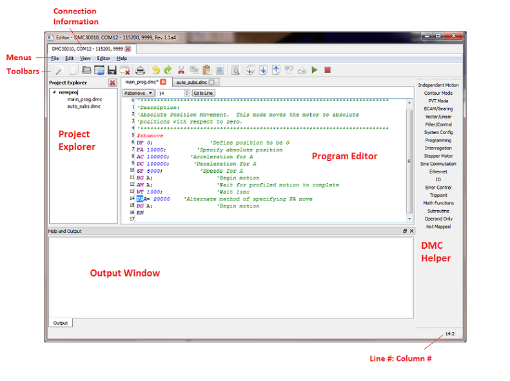Close the connection tab red X

point(128,49)
